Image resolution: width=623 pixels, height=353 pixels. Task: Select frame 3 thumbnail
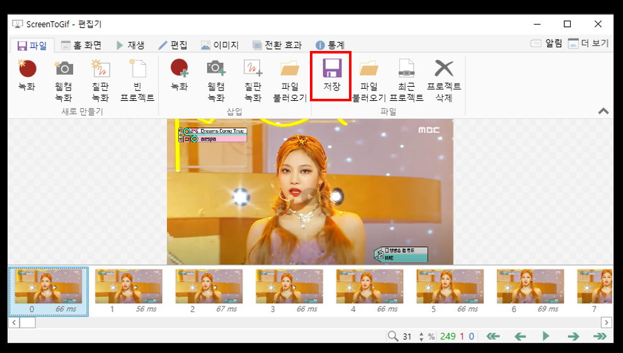pos(289,291)
